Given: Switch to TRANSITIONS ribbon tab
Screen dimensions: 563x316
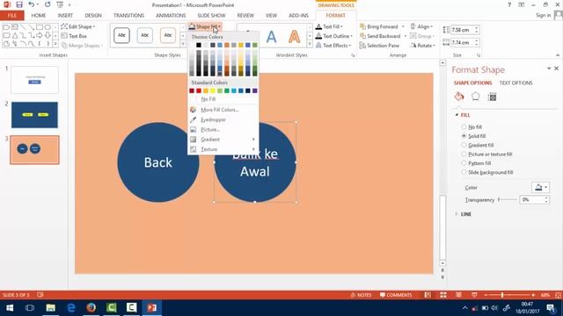Looking at the screenshot, I should tap(128, 16).
